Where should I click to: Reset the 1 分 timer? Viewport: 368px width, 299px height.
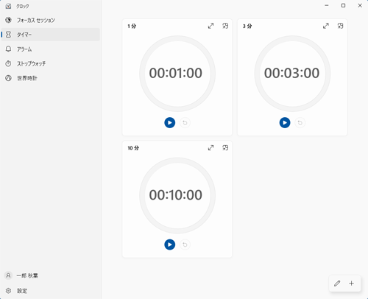[185, 123]
